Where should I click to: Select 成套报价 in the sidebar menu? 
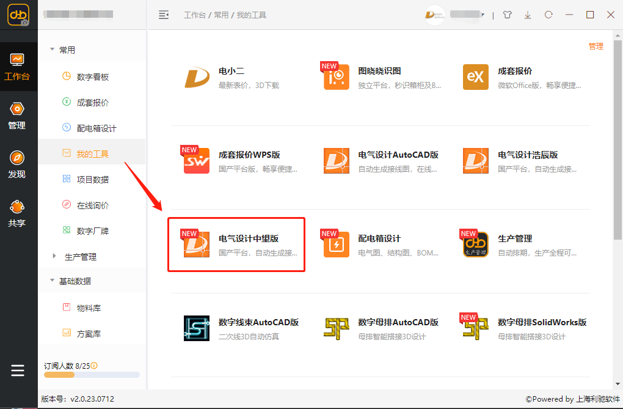coord(92,102)
